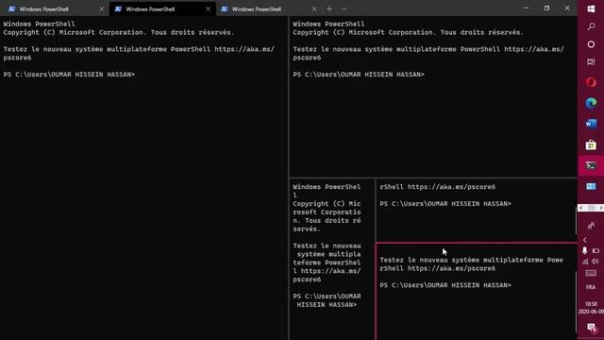Close the first PowerShell tab
This screenshot has height=340, width=604.
tap(102, 8)
